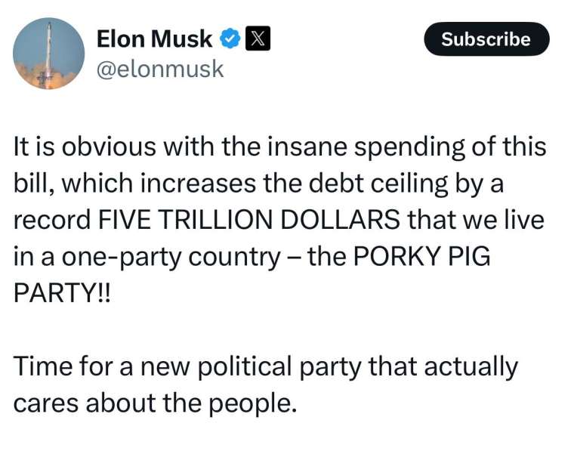This screenshot has width=574, height=451.
Task: Click the black X affiliation badge
Action: (x=258, y=38)
